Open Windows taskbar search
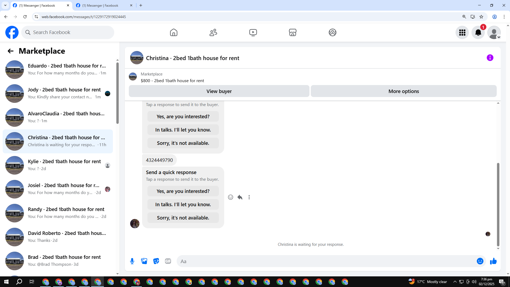The height and width of the screenshot is (287, 510). (19, 282)
